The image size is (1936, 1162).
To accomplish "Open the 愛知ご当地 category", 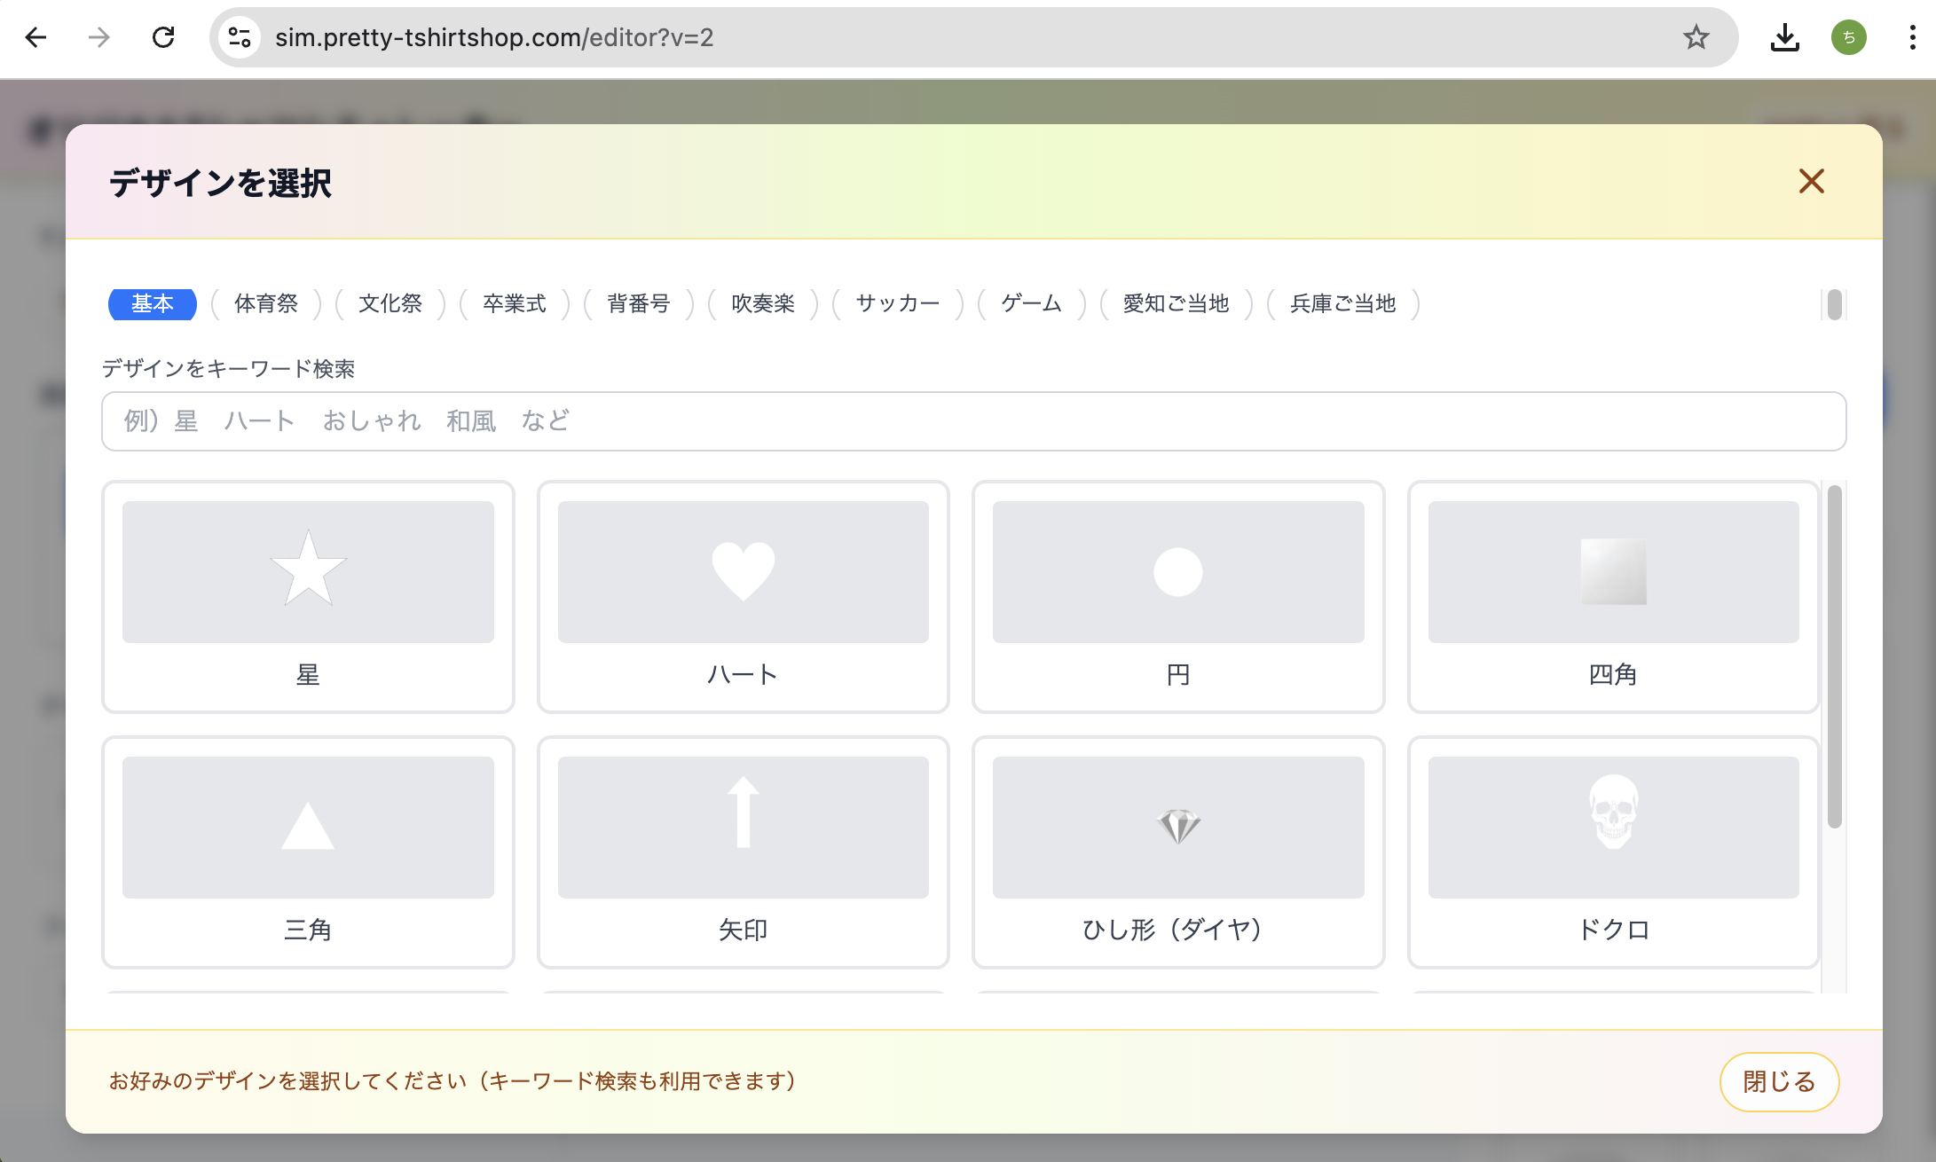I will point(1176,304).
